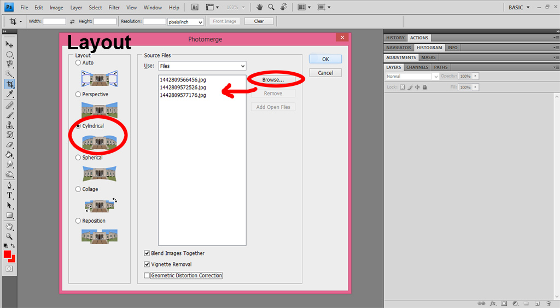Image resolution: width=560 pixels, height=308 pixels.
Task: Open the layer blend mode Normal dropdown
Action: 412,76
